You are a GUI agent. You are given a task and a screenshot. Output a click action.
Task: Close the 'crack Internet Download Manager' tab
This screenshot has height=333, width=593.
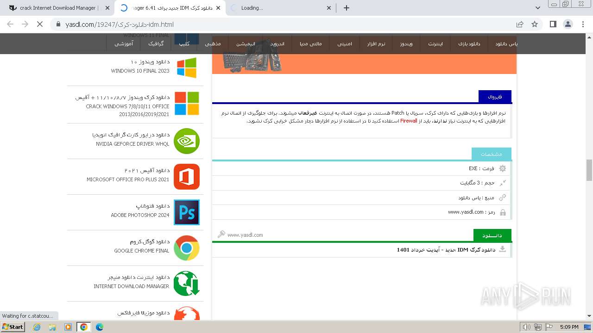point(107,8)
